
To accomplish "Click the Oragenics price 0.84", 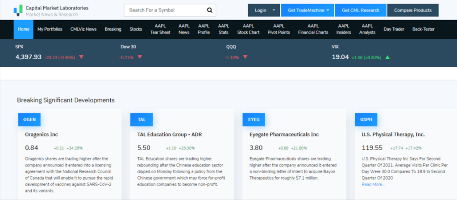I will 32,148.
